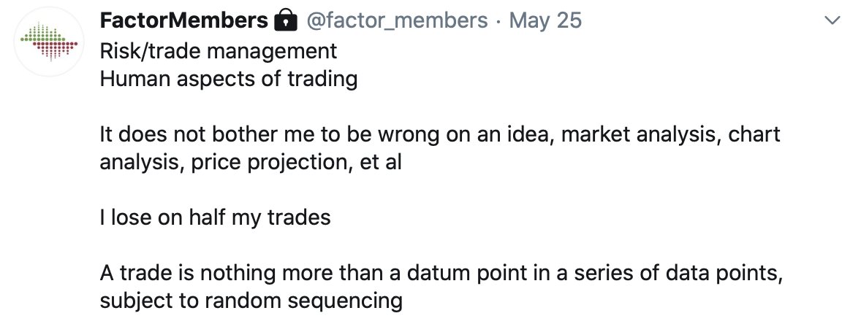861x324 pixels.
Task: Click the protected account lock icon
Action: [x=286, y=21]
